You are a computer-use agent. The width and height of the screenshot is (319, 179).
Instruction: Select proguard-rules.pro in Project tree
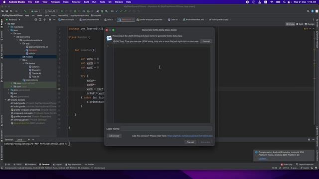(x=23, y=113)
